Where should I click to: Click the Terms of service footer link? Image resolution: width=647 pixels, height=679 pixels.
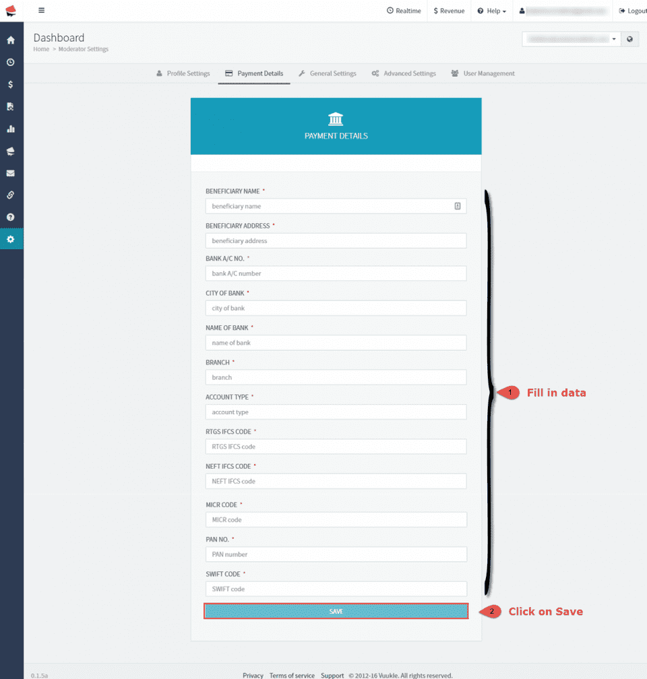click(292, 675)
